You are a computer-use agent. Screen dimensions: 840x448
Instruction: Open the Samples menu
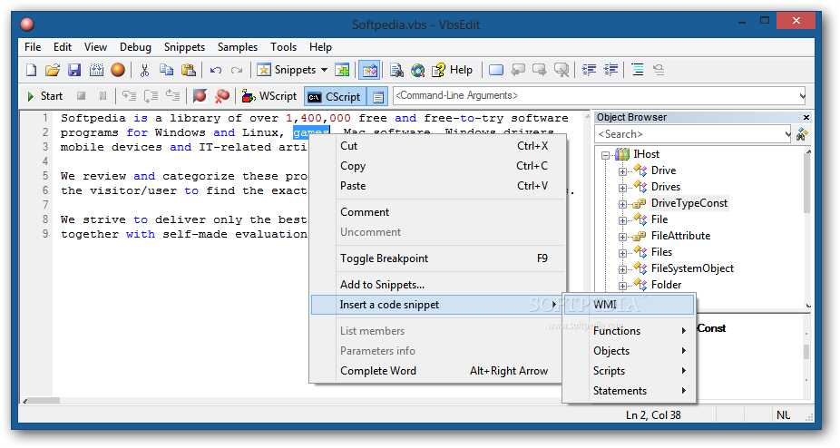pos(238,47)
